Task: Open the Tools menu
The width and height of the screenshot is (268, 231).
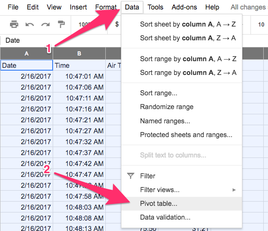Action: coord(155,7)
